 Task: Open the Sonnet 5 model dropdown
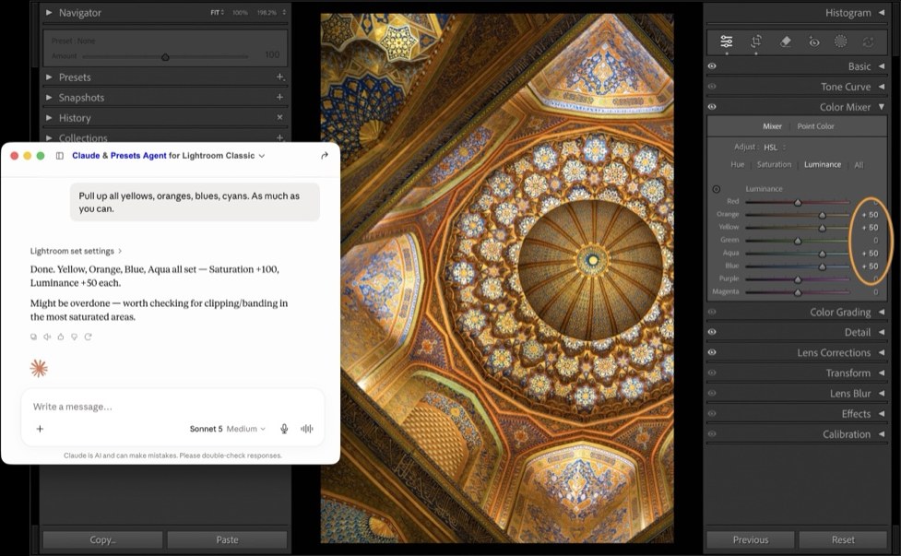pos(228,429)
